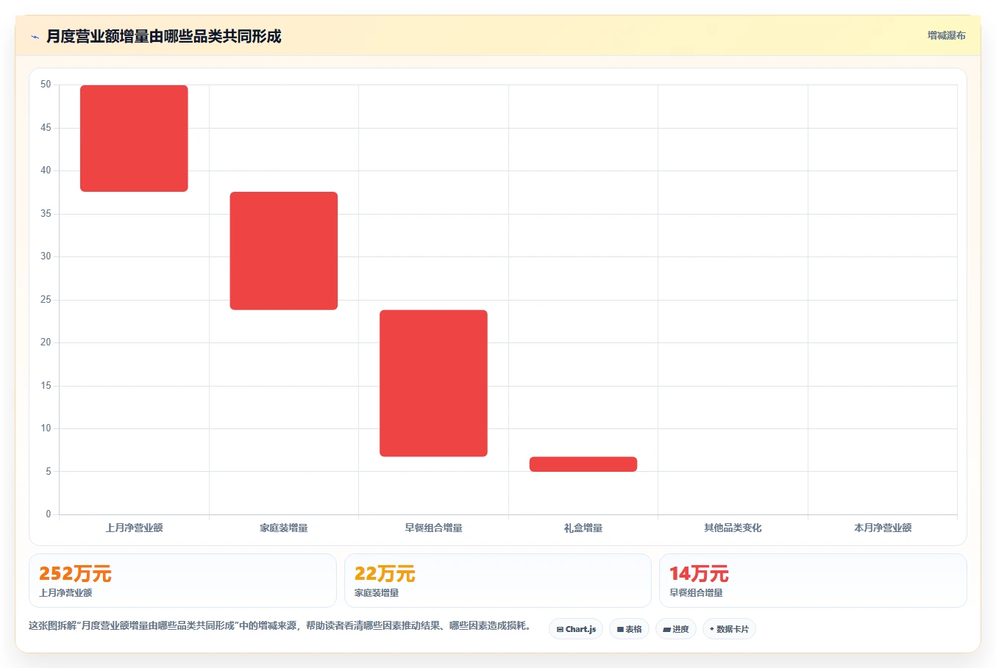
Task: Click the card caption 上月净营业额 under 252万元
Action: tap(65, 593)
